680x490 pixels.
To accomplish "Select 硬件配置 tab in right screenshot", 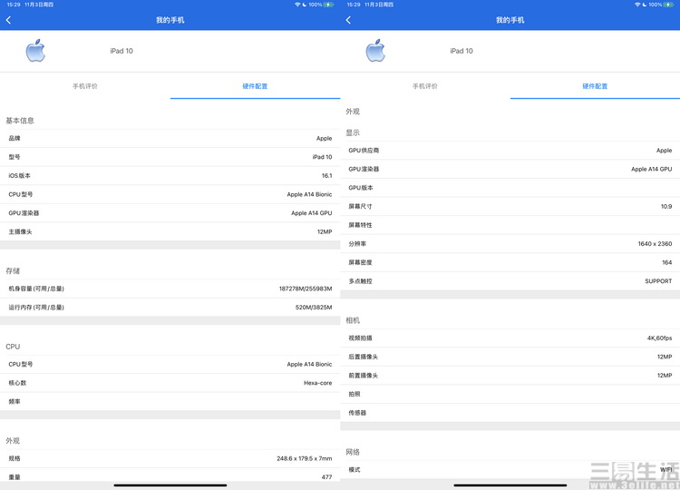I will coord(595,86).
